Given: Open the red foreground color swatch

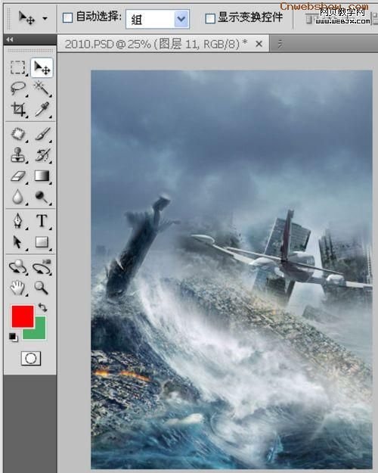Looking at the screenshot, I should [x=23, y=316].
